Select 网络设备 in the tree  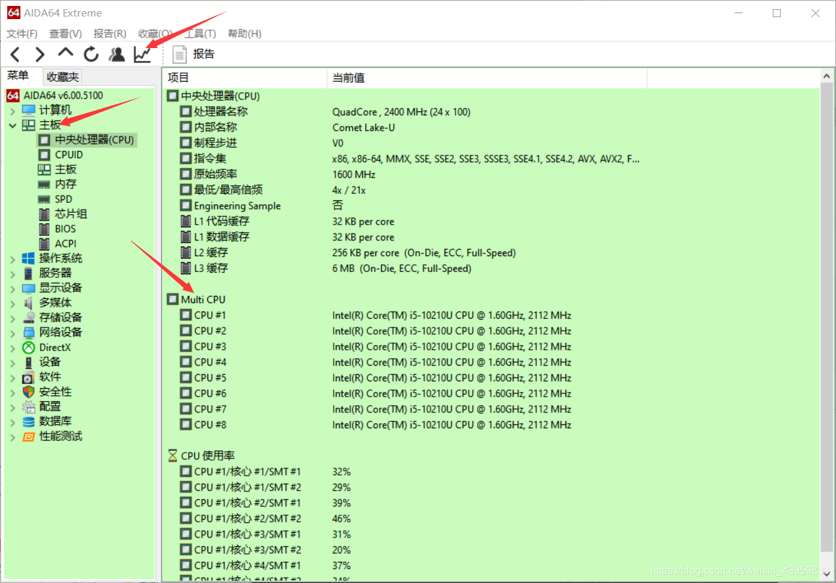61,332
